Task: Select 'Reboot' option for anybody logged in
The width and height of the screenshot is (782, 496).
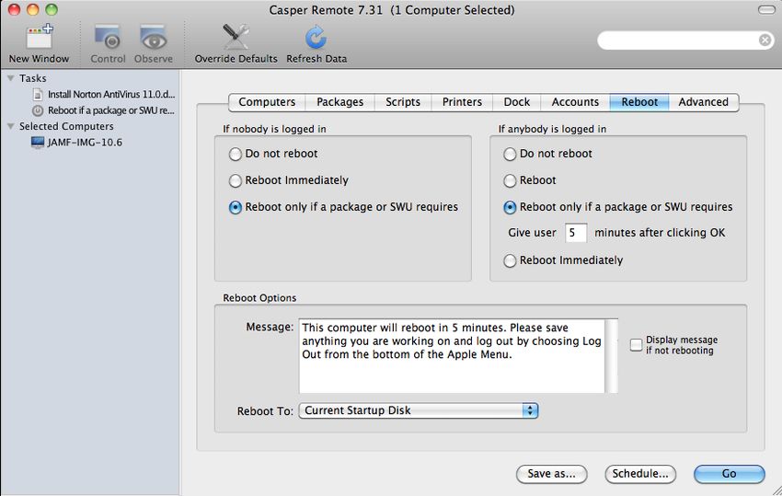Action: pyautogui.click(x=510, y=180)
